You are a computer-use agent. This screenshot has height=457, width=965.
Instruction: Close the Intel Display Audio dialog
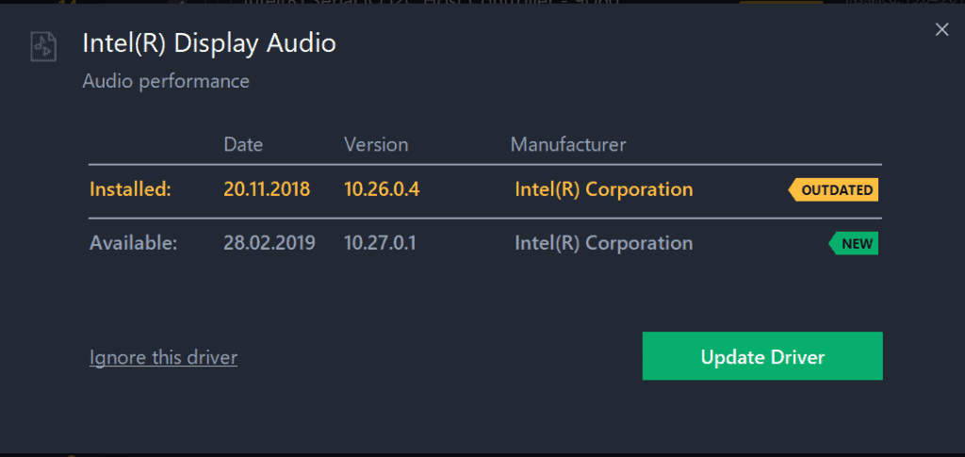[x=941, y=30]
